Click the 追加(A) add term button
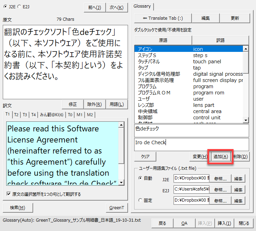The width and height of the screenshot is (256, 231). [x=221, y=157]
